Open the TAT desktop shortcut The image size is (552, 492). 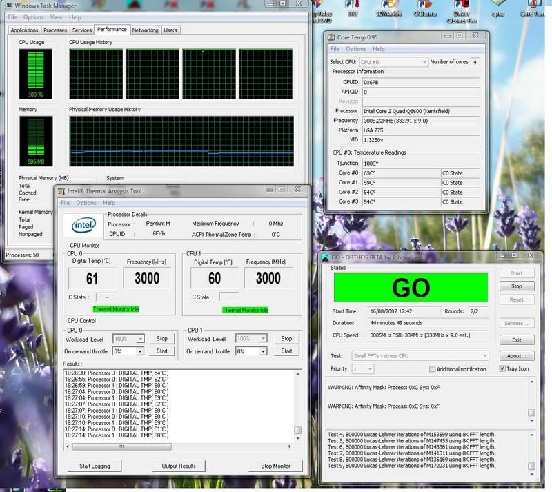click(x=353, y=8)
